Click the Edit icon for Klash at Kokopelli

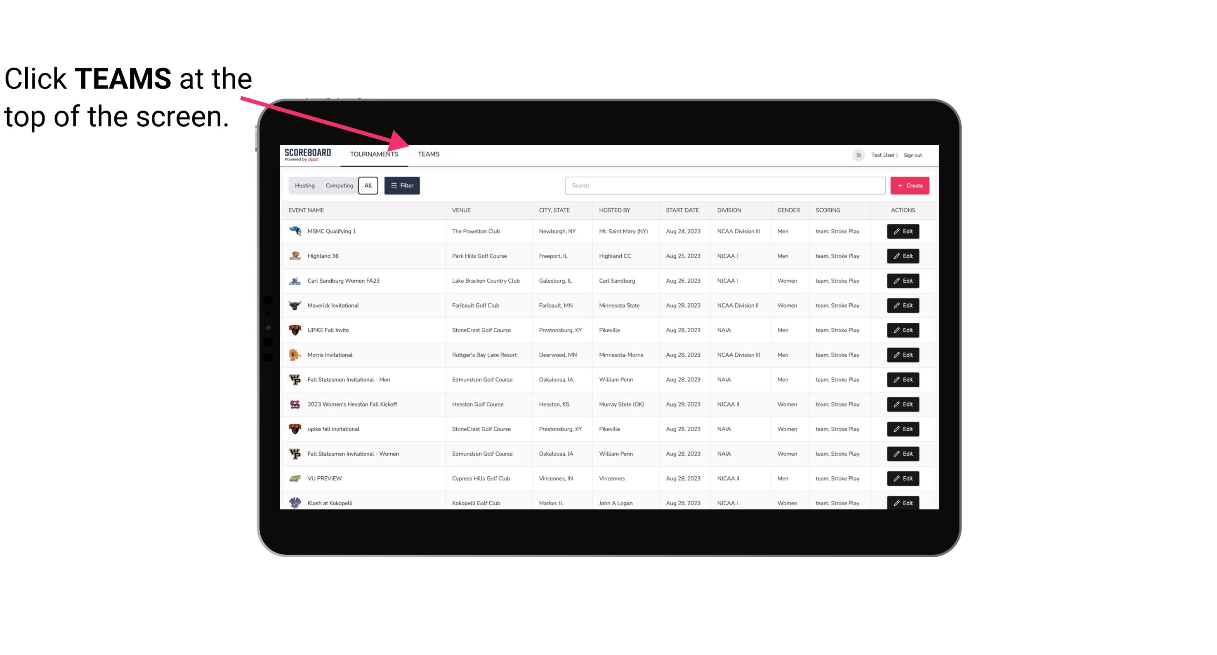pyautogui.click(x=903, y=503)
